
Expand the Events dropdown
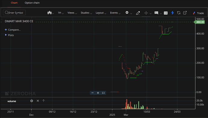click(x=115, y=13)
